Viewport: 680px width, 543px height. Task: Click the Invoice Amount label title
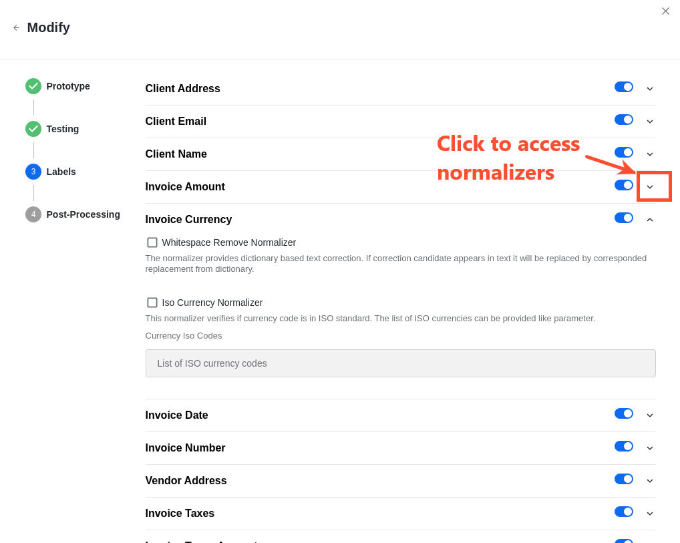[185, 187]
